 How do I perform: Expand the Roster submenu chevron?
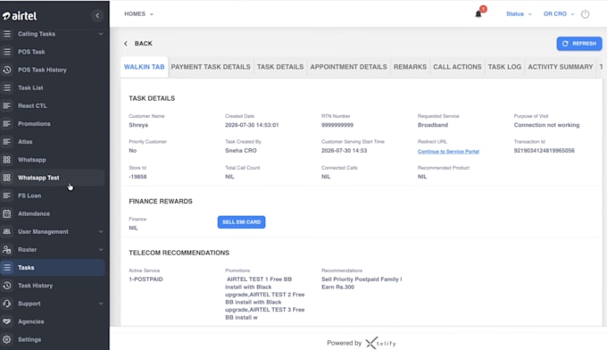click(101, 250)
